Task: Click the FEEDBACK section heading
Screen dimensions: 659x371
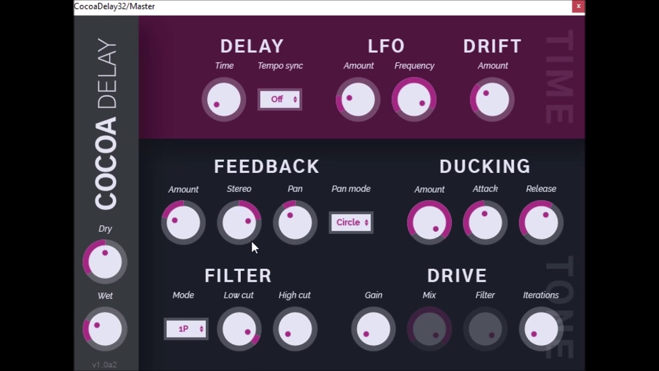Action: (x=267, y=166)
